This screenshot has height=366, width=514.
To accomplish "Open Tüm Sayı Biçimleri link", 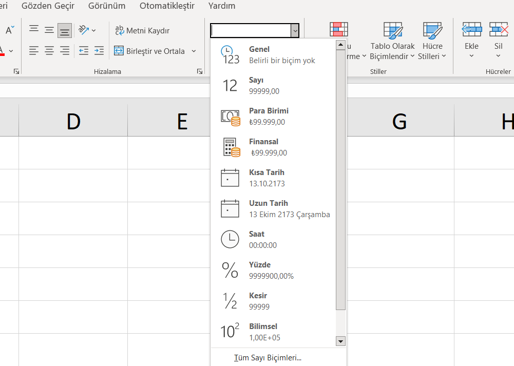I will coord(268,357).
